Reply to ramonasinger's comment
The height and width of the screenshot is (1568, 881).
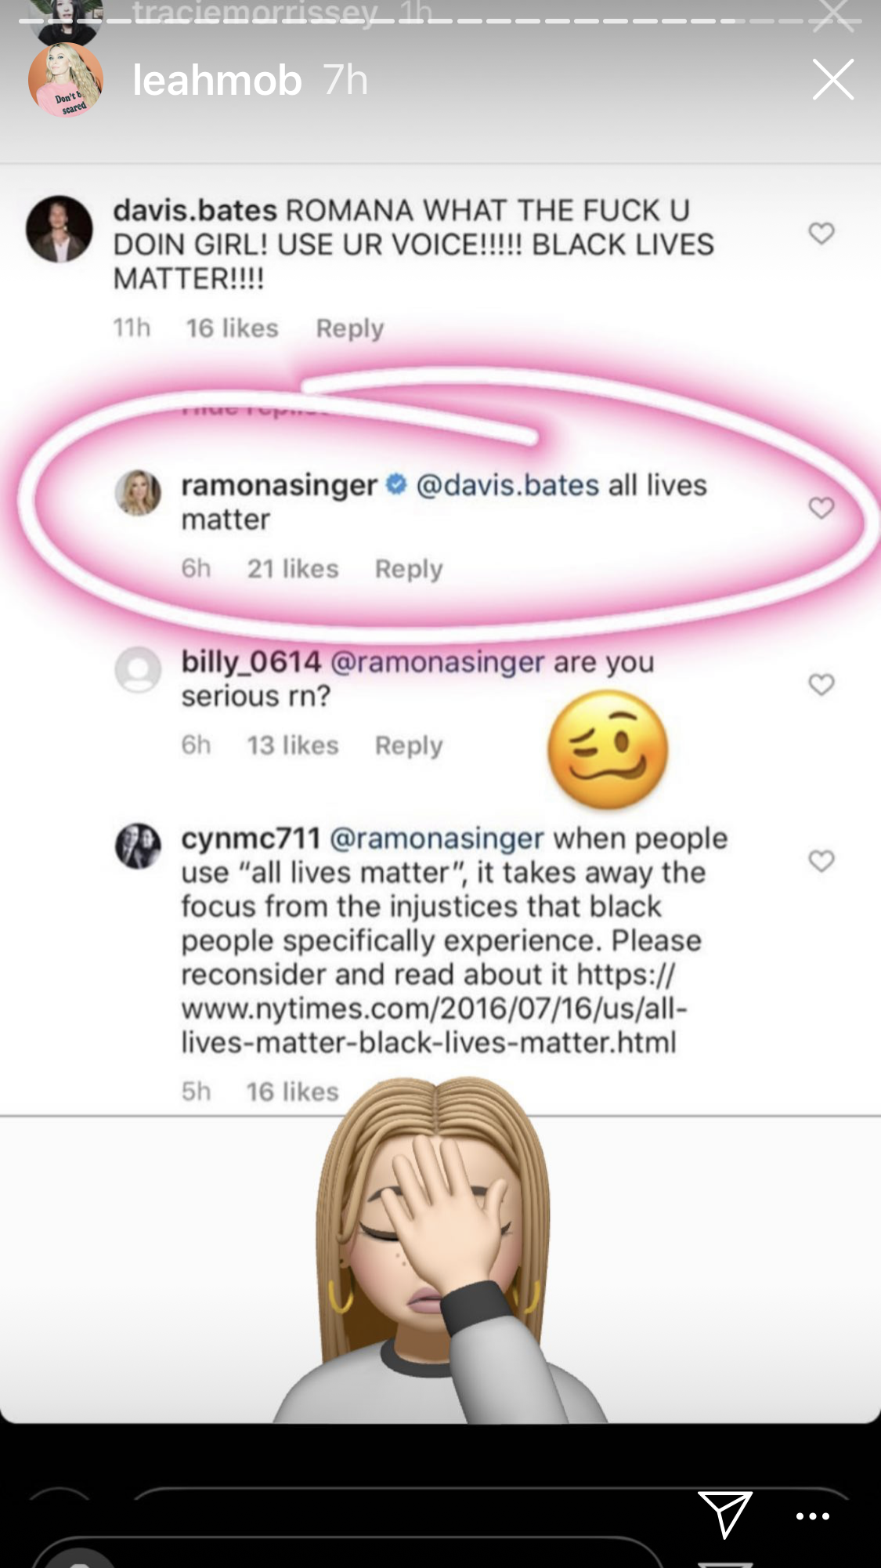(x=409, y=568)
